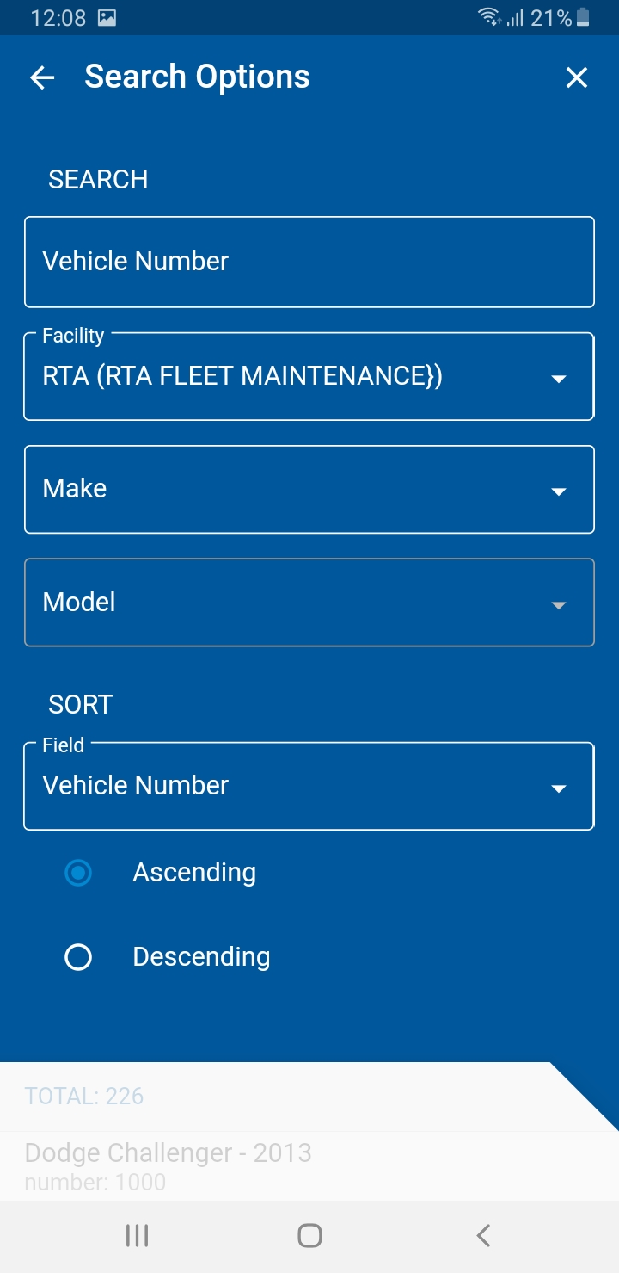Tap the picture notification icon in status bar
This screenshot has width=619, height=1273.
107,18
